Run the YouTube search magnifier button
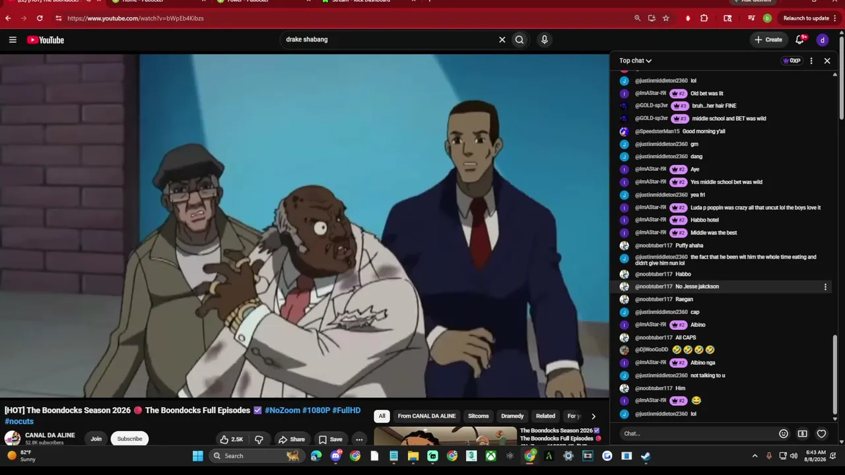845x475 pixels. pyautogui.click(x=520, y=40)
